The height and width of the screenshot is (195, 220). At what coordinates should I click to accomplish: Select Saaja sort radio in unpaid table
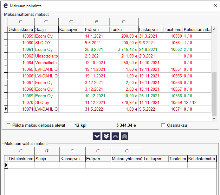46,22
